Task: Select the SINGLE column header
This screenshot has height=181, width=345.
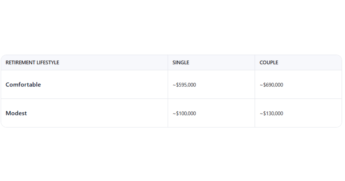Action: pyautogui.click(x=181, y=62)
